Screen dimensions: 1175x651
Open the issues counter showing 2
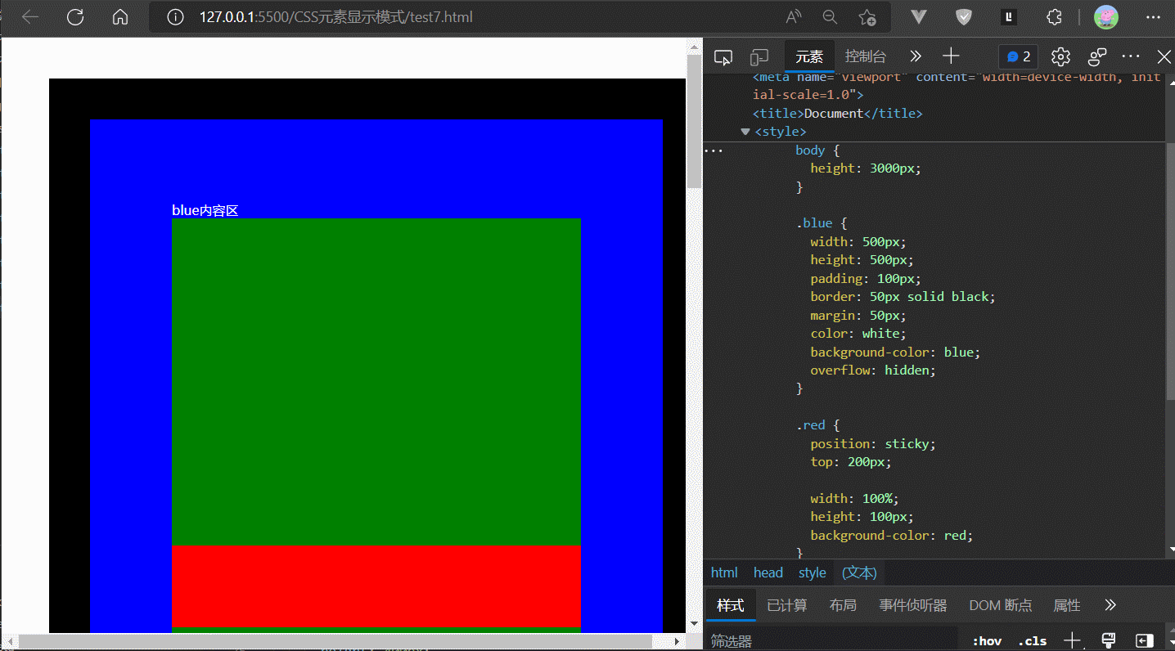tap(1019, 56)
